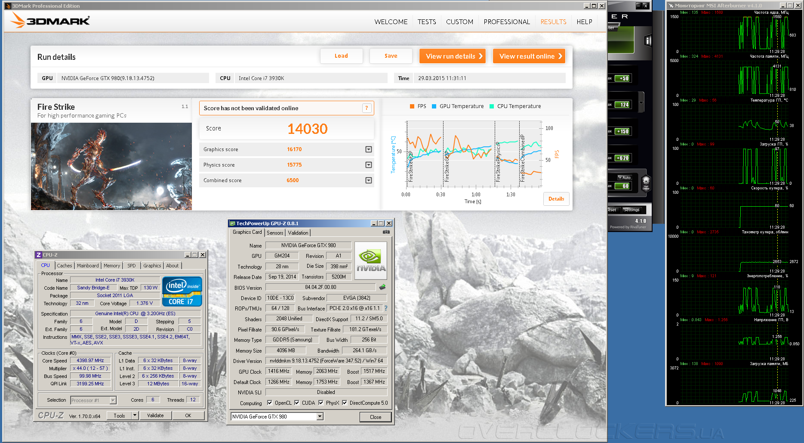Screen dimensions: 804x443
Task: Open the Afterburner information 'i' icon
Action: coord(647,41)
